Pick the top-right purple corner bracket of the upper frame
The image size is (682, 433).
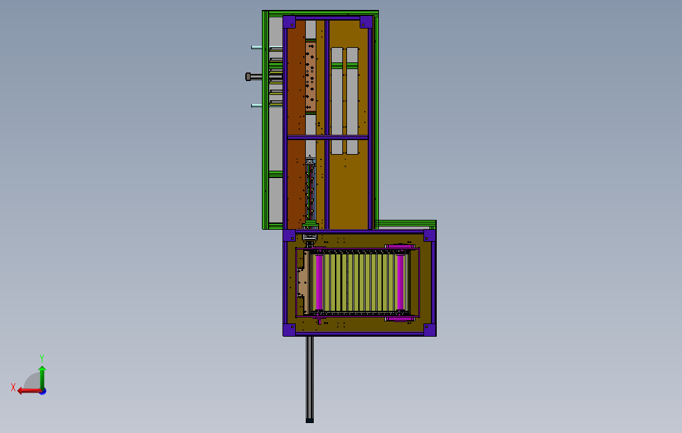point(366,22)
